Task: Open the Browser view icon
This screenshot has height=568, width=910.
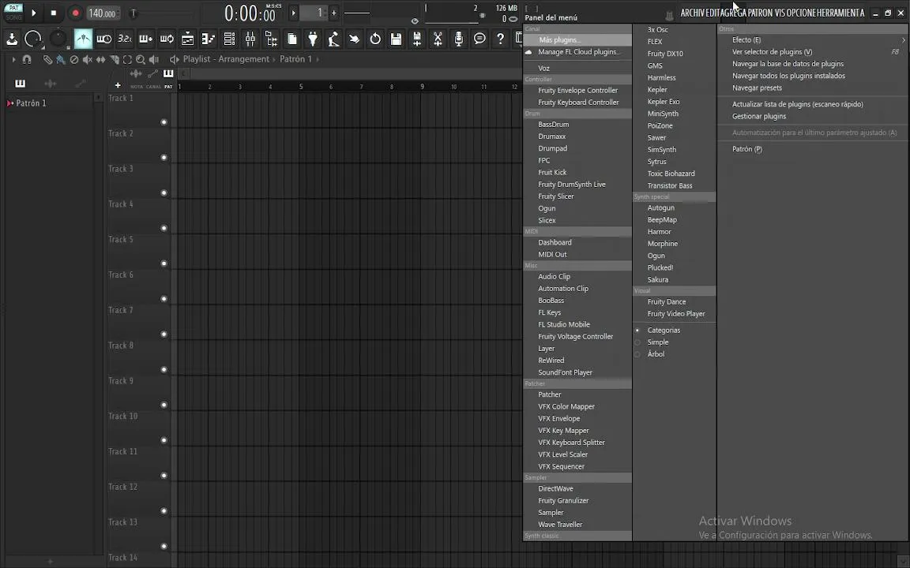Action: pos(271,39)
